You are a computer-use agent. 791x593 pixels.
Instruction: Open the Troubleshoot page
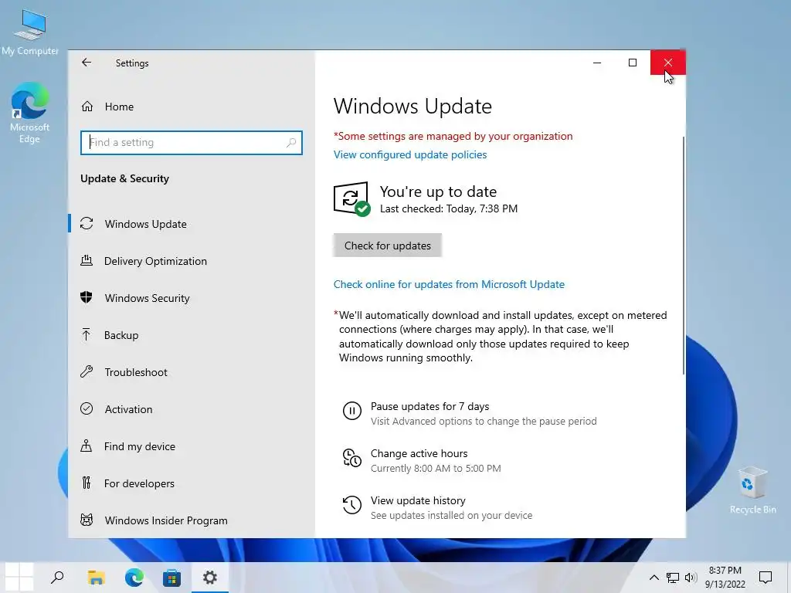[x=192, y=372]
